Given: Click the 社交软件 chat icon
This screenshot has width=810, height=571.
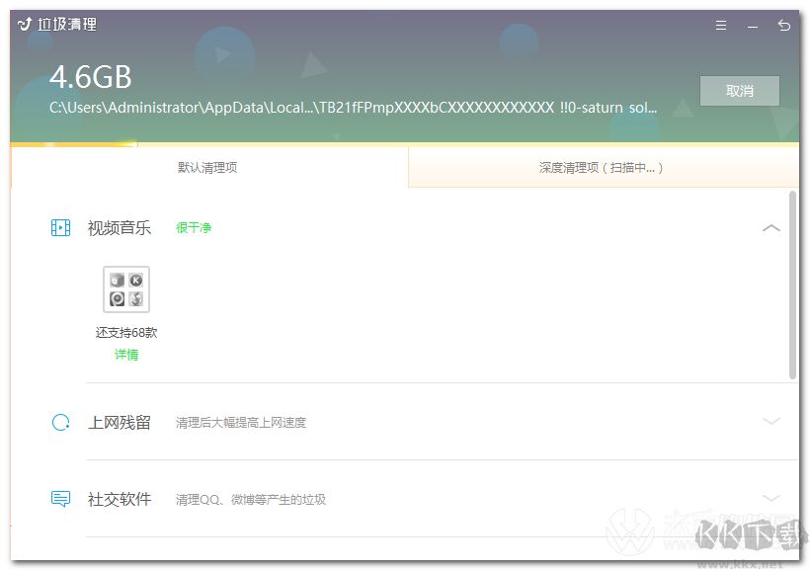Looking at the screenshot, I should click(x=61, y=499).
